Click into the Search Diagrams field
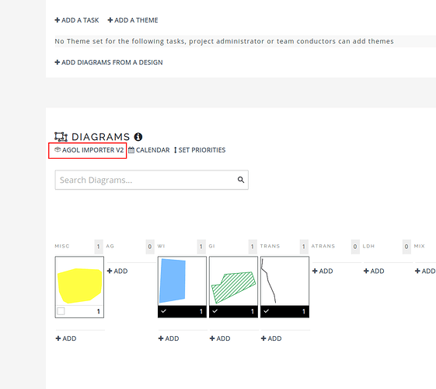436x389 pixels. click(152, 180)
